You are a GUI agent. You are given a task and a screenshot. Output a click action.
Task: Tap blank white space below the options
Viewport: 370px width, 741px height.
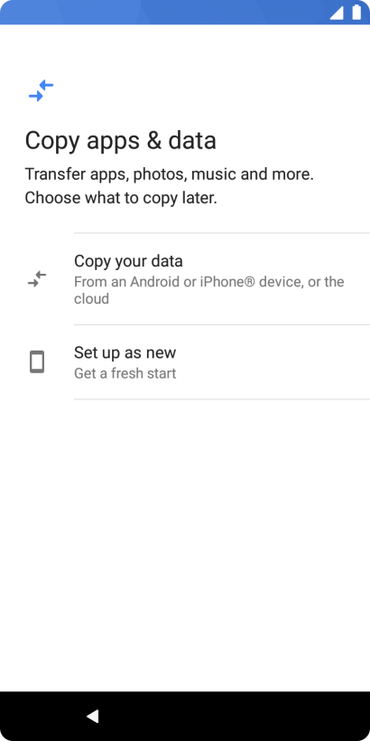(185, 543)
